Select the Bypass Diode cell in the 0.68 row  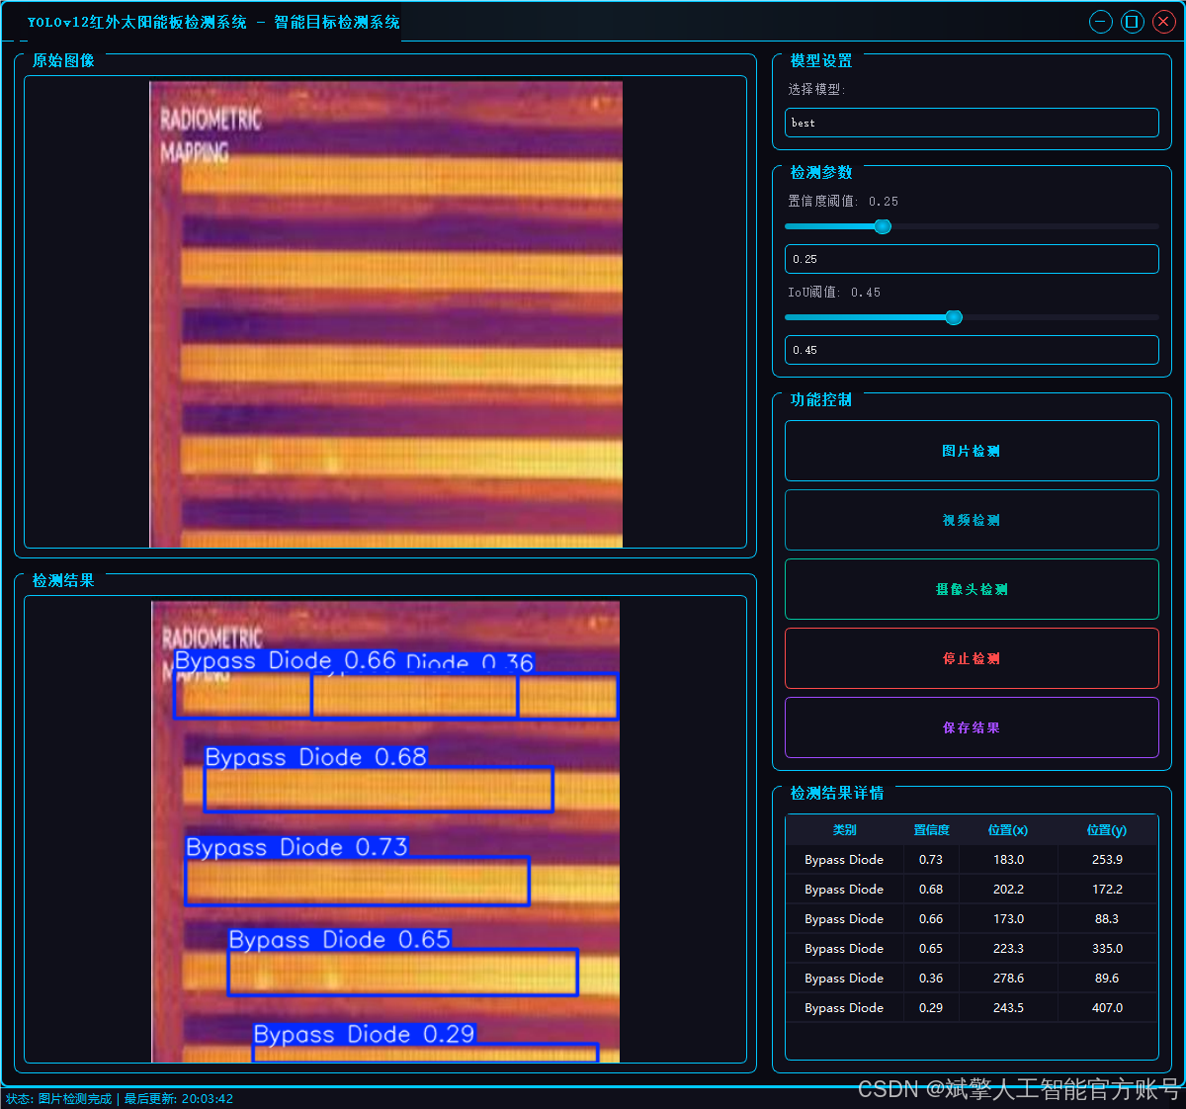click(844, 890)
